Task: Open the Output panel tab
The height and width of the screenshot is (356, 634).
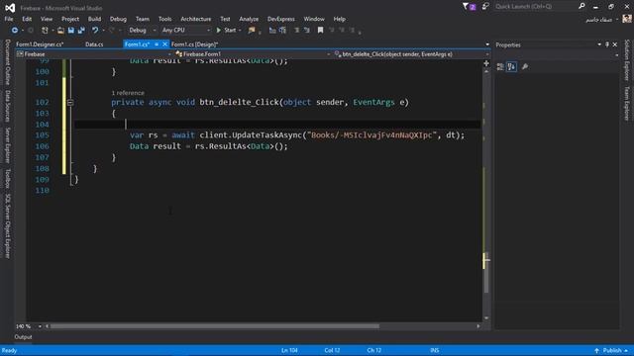Action: tap(23, 337)
